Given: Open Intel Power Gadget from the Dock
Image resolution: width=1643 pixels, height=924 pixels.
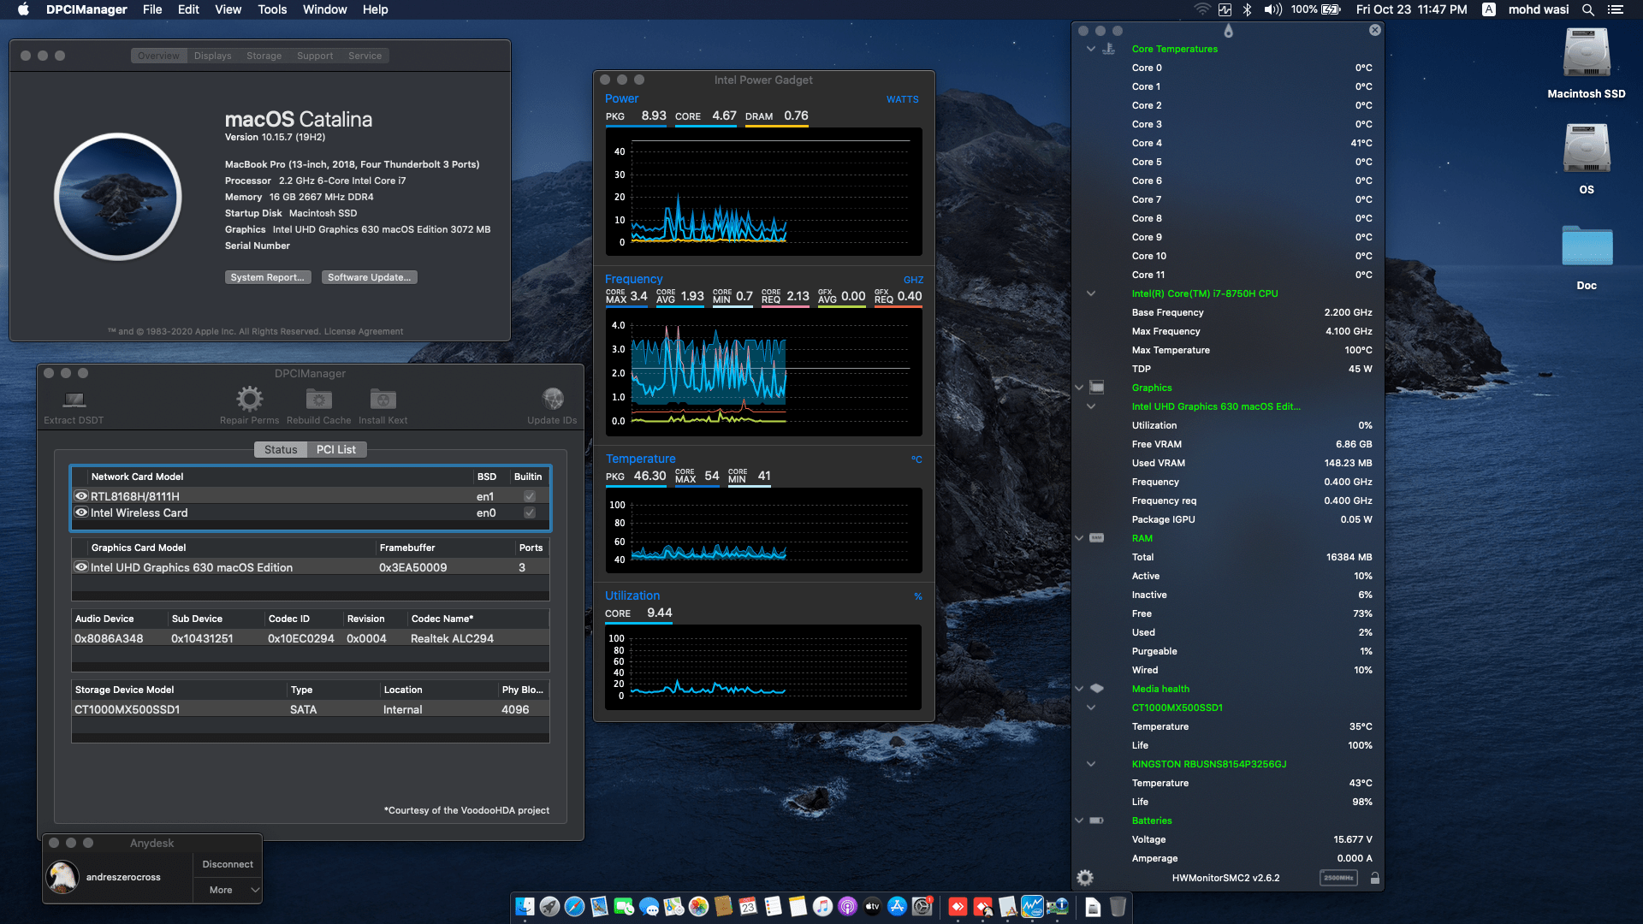Looking at the screenshot, I should click(x=1031, y=907).
